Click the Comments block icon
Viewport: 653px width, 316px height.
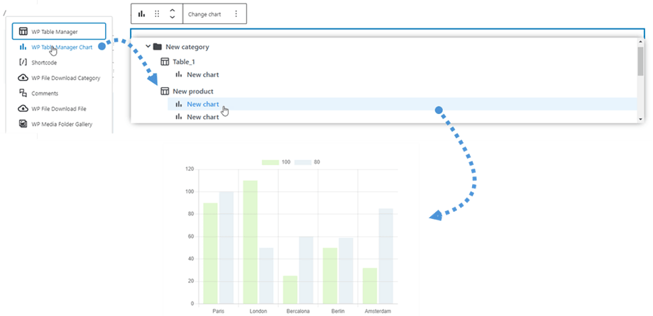23,94
